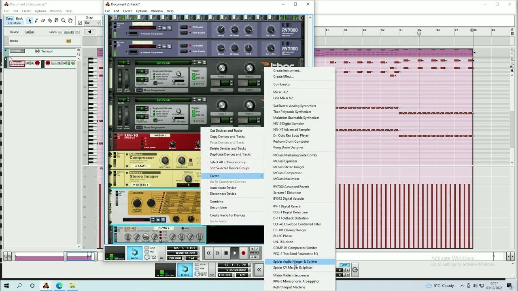Open the File menu in Rack window
The image size is (518, 291).
108,11
